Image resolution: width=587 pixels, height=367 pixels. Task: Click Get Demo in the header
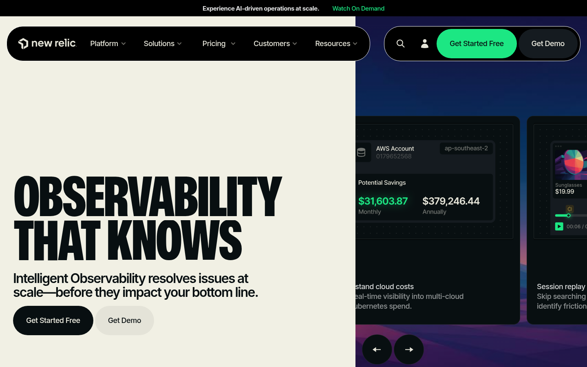[x=548, y=44]
